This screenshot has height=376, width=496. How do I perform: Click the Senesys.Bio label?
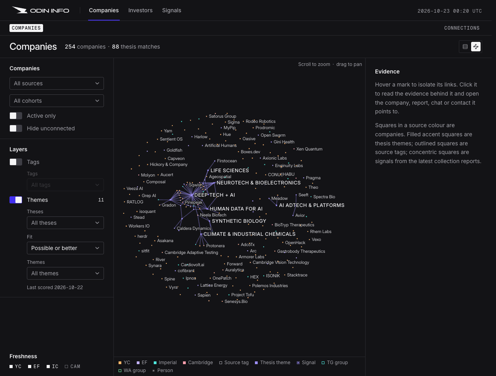(x=236, y=301)
